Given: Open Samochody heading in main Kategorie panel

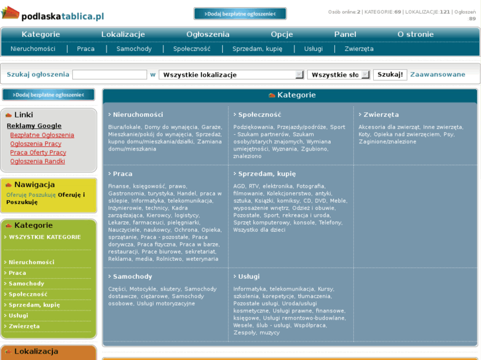Looking at the screenshot, I should click(132, 276).
